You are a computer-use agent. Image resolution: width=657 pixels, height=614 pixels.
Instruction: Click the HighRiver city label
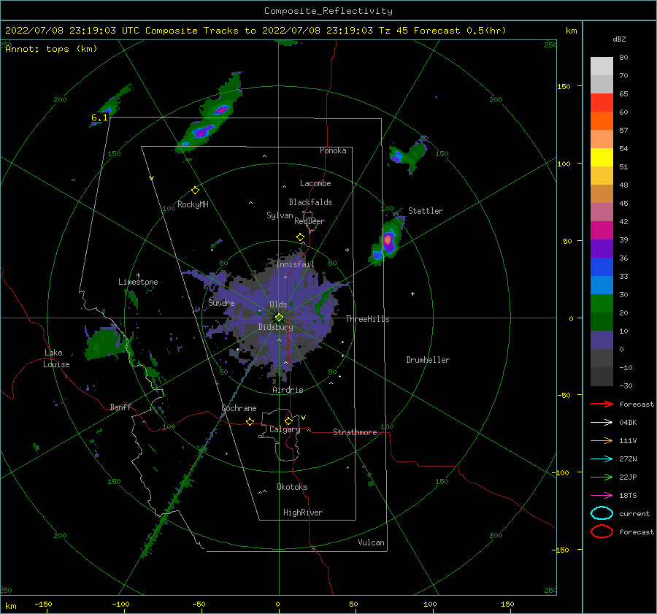tap(303, 513)
